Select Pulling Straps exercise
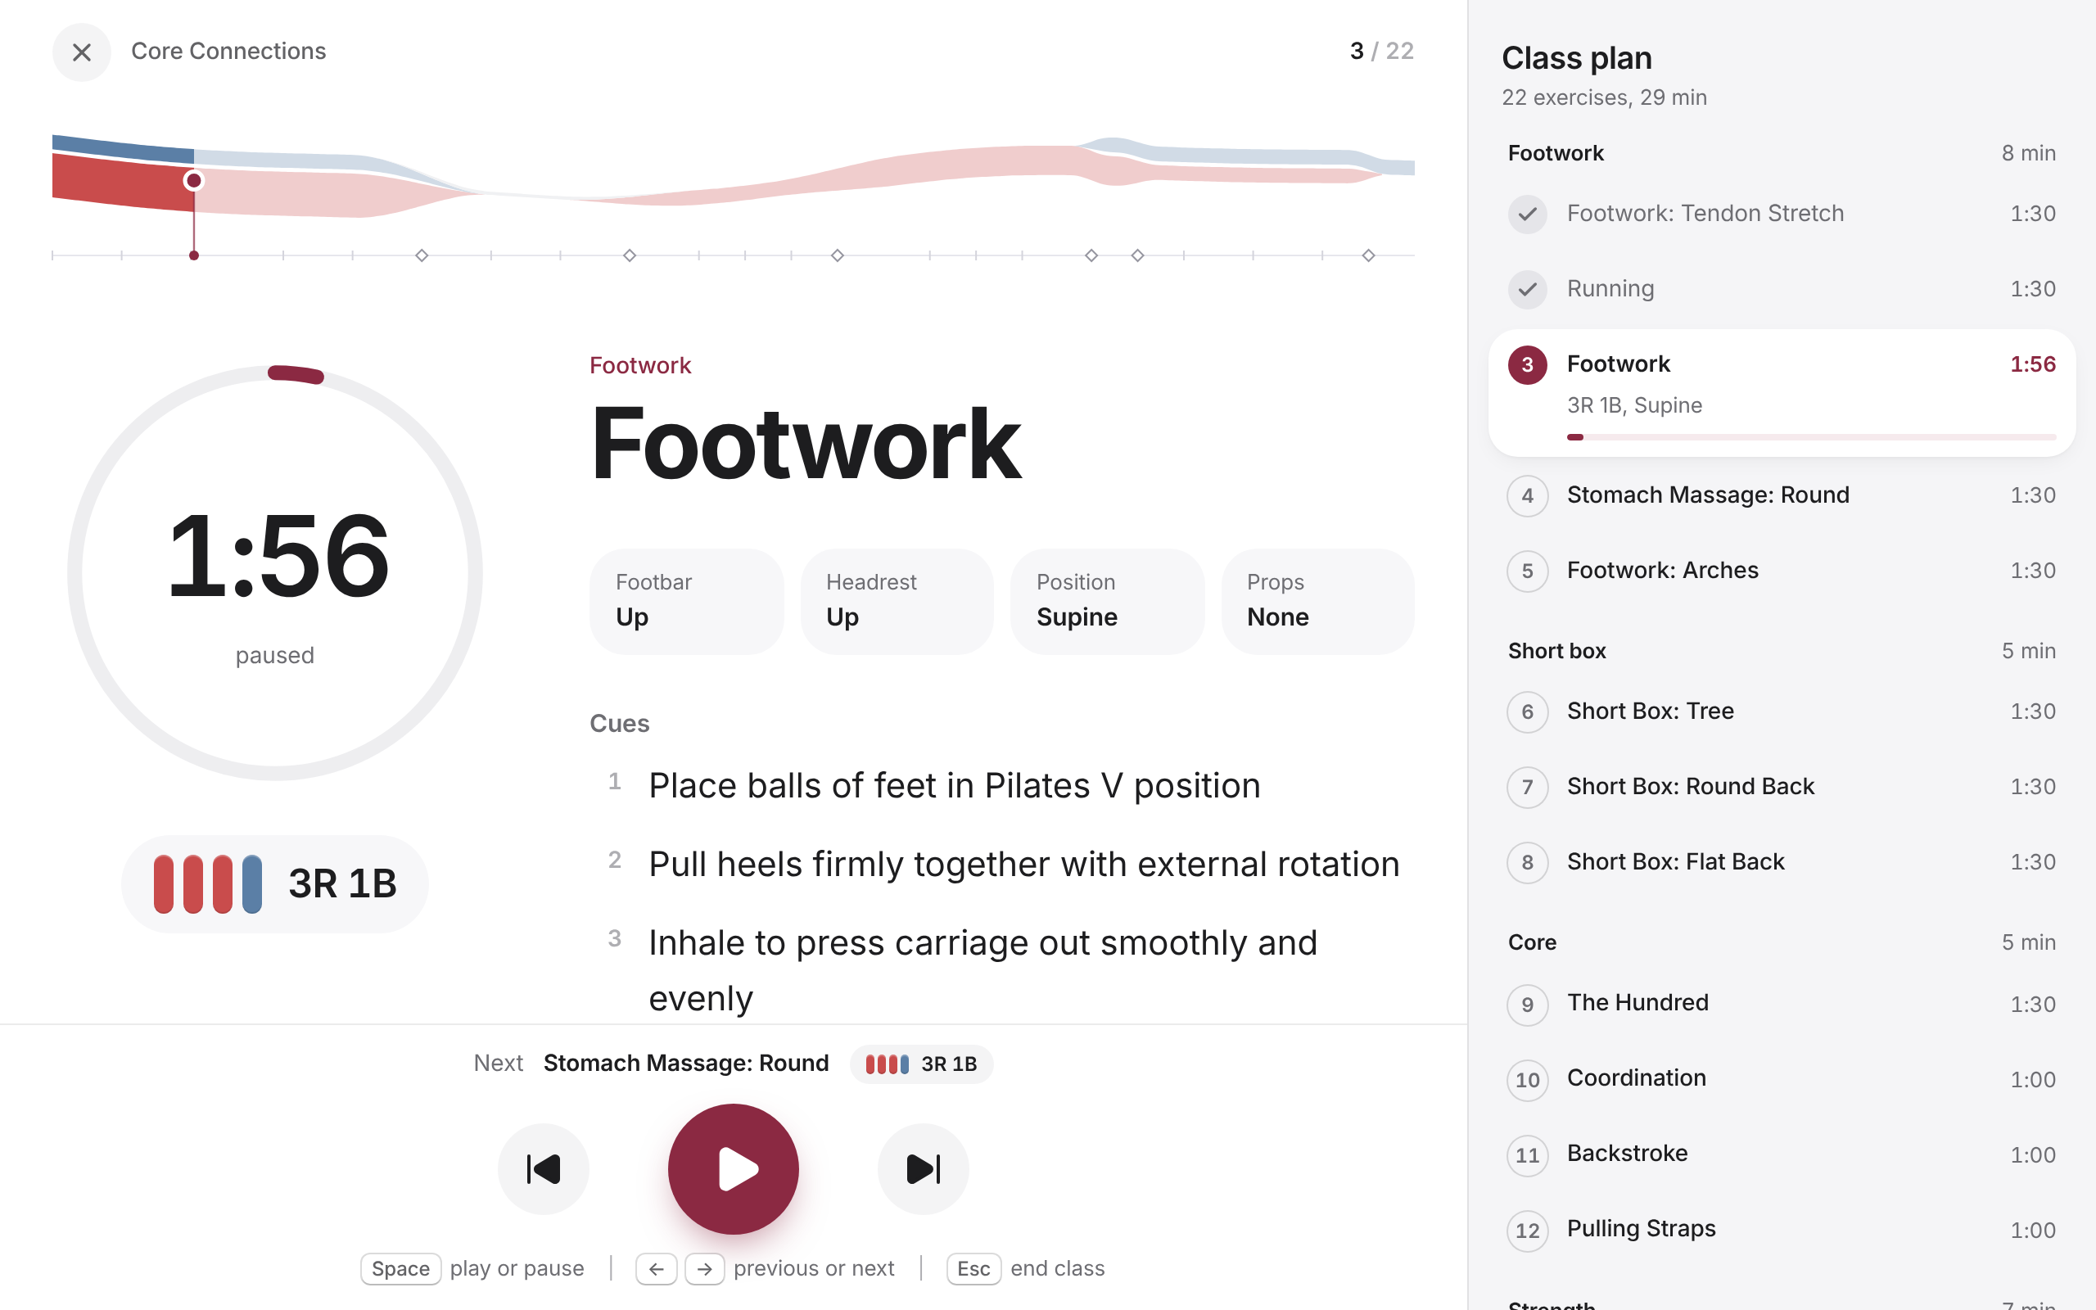Screen dimensions: 2096x1310 (x=1782, y=1231)
